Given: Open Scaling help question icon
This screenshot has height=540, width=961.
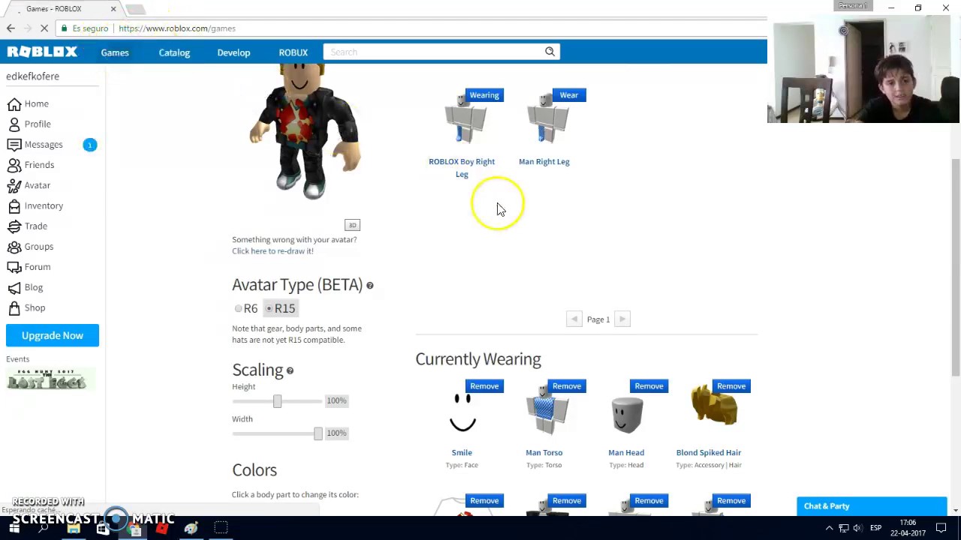Looking at the screenshot, I should [290, 370].
